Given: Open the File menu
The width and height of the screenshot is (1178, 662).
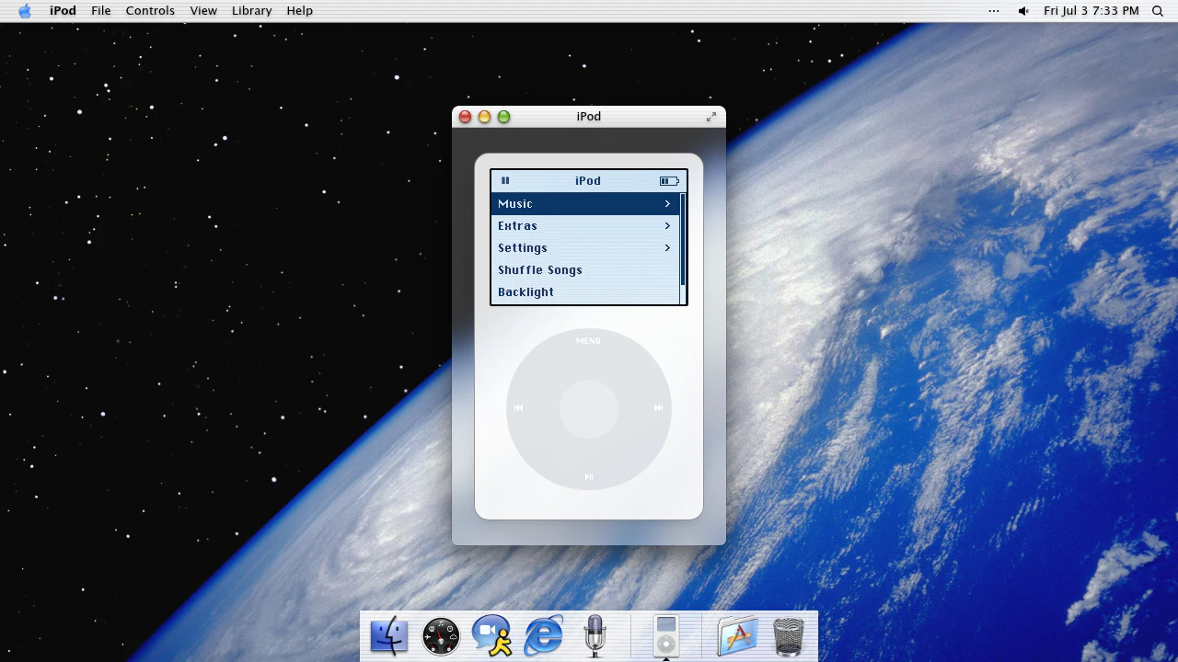Looking at the screenshot, I should point(101,11).
